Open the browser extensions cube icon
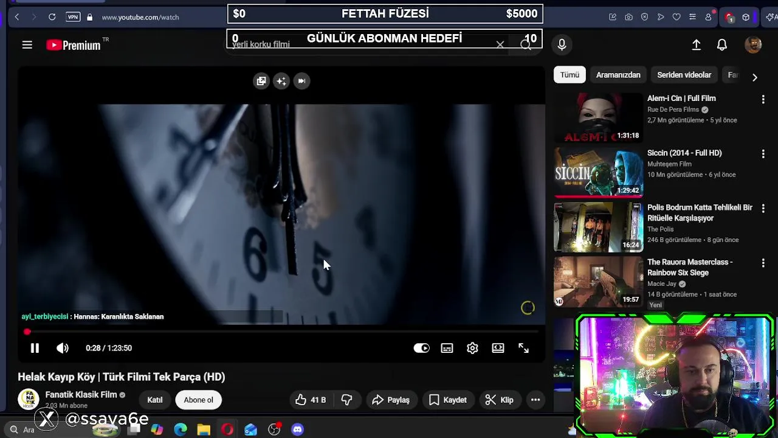Viewport: 778px width, 438px height. coord(746,17)
